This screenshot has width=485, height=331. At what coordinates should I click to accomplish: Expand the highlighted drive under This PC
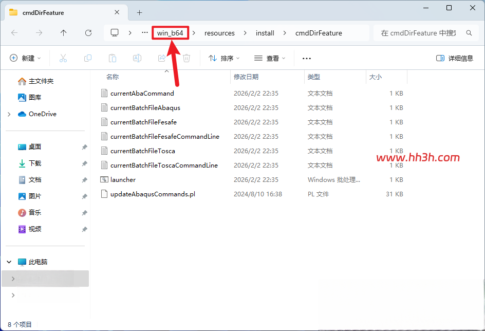(13, 279)
